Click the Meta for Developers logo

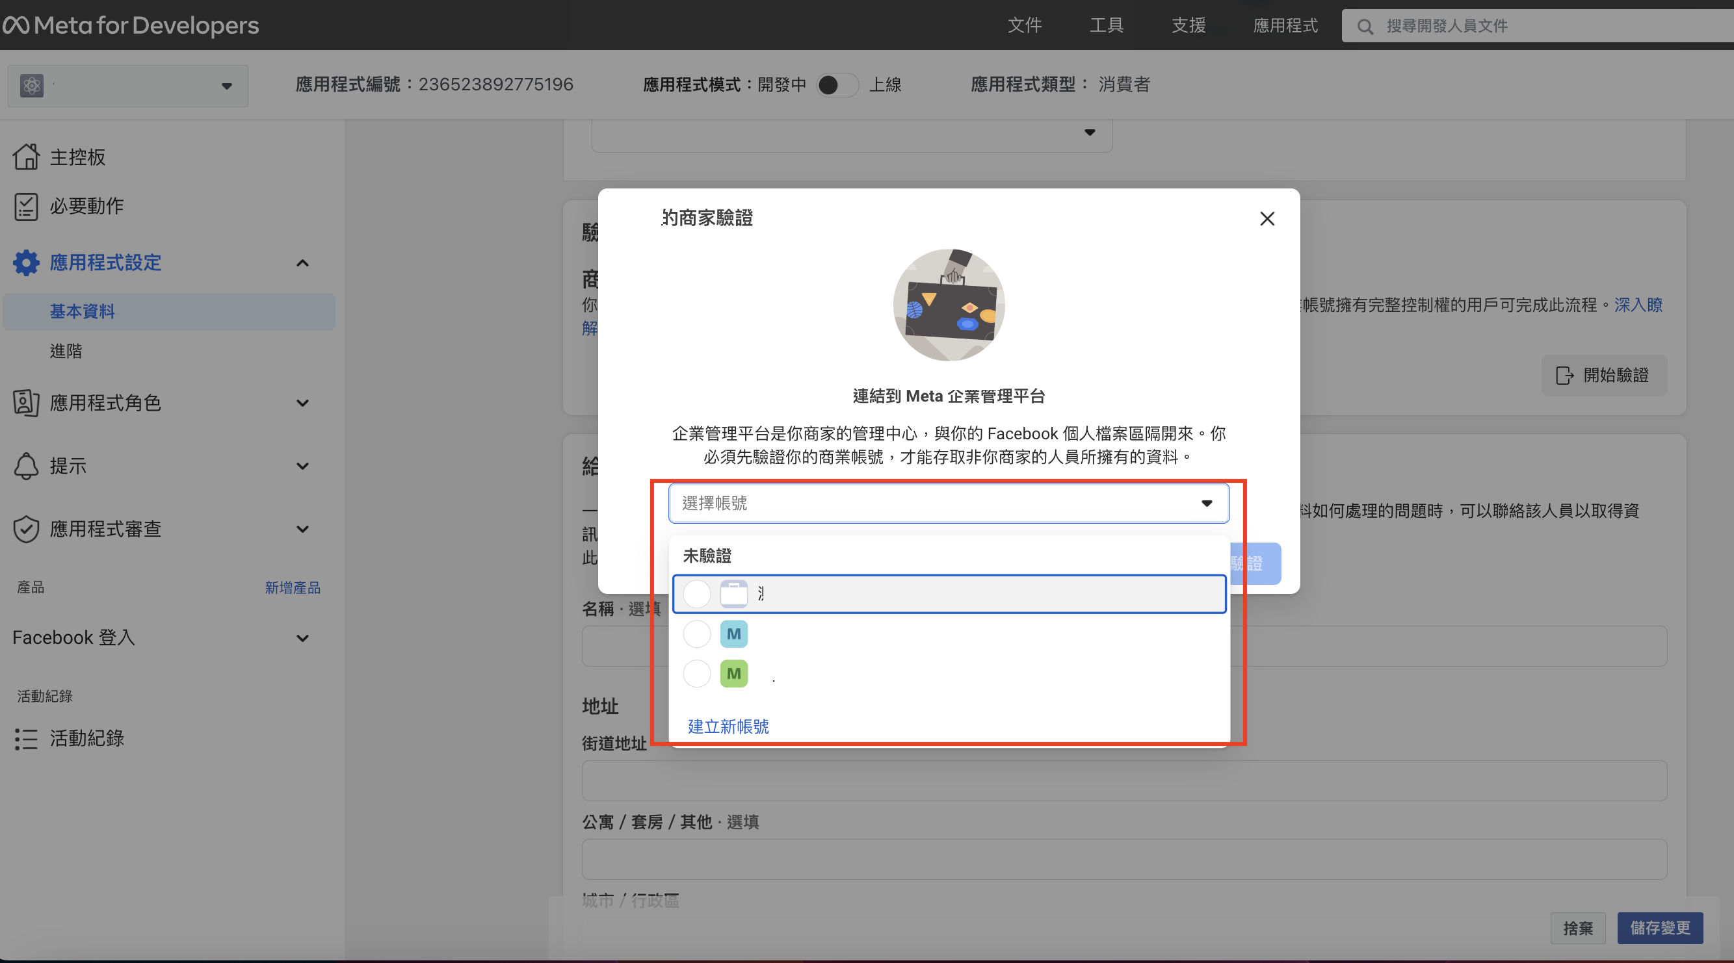[x=131, y=25]
